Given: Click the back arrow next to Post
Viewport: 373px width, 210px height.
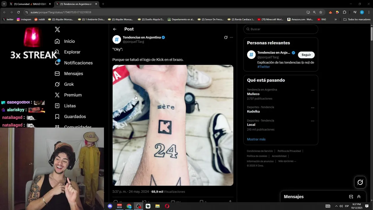Looking at the screenshot, I should (115, 29).
